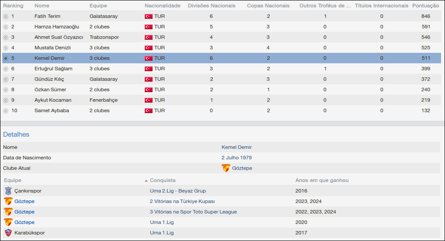This screenshot has height=241, width=445.
Task: Click the Copas Nacionais column header
Action: 268,6
